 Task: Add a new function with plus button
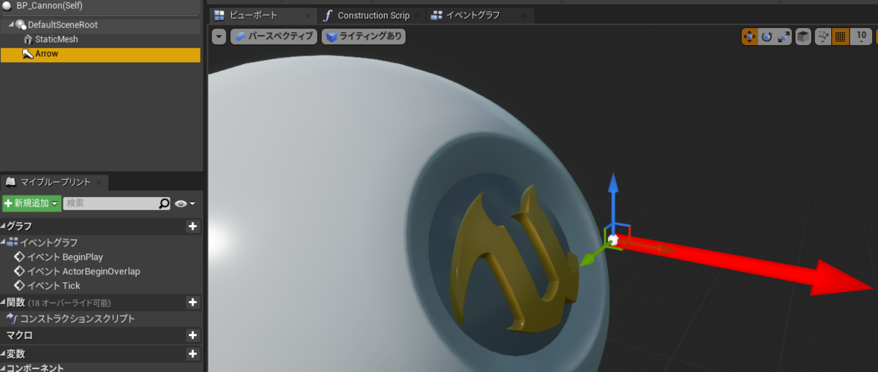click(193, 302)
